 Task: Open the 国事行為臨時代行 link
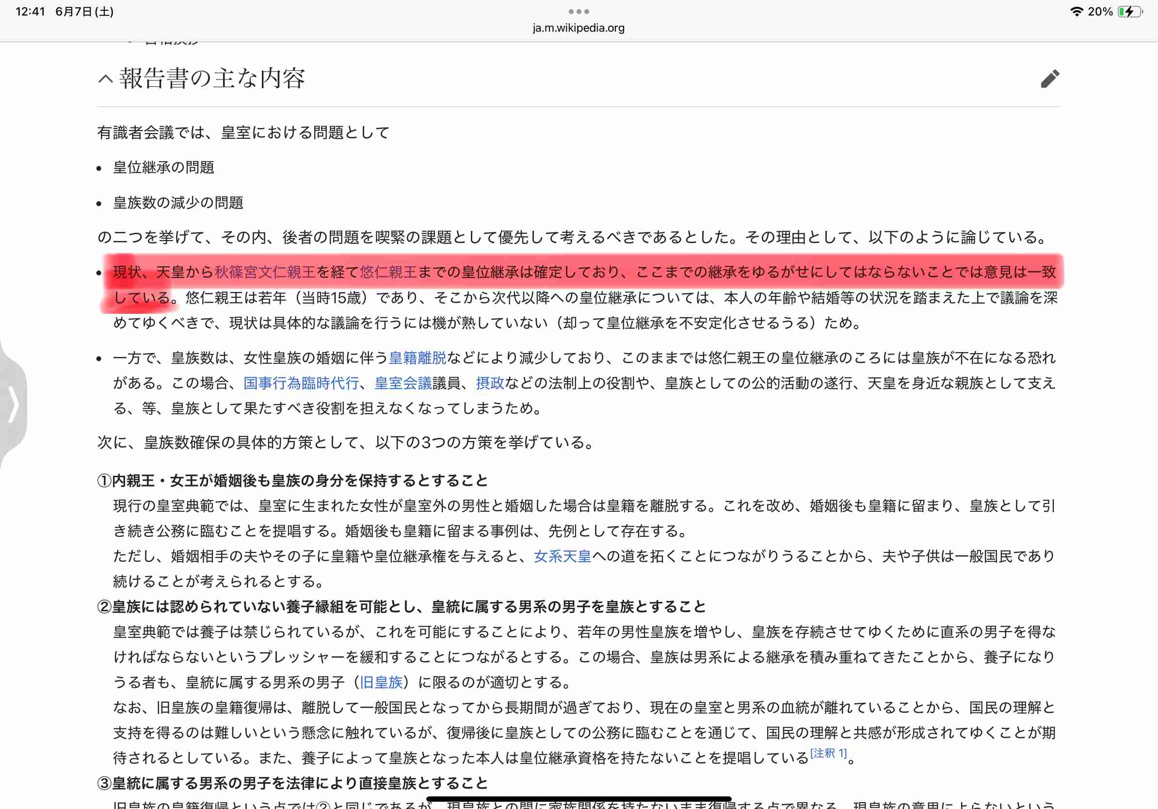pyautogui.click(x=302, y=383)
